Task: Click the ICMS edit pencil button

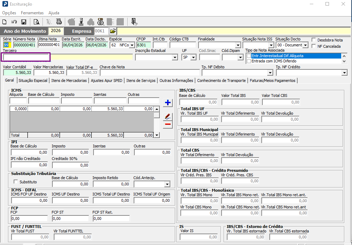Action: [x=168, y=117]
